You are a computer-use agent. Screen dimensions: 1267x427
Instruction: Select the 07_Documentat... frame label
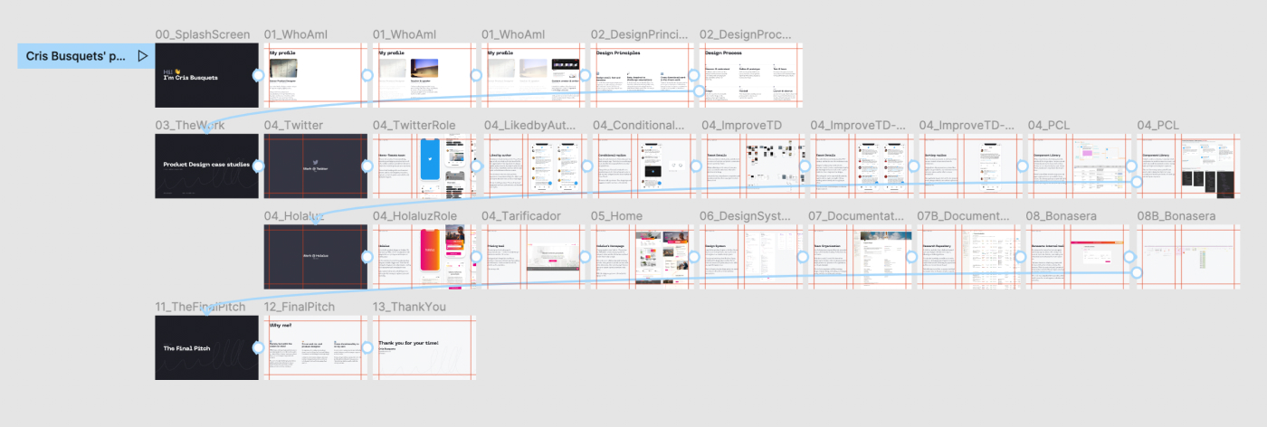pos(856,215)
